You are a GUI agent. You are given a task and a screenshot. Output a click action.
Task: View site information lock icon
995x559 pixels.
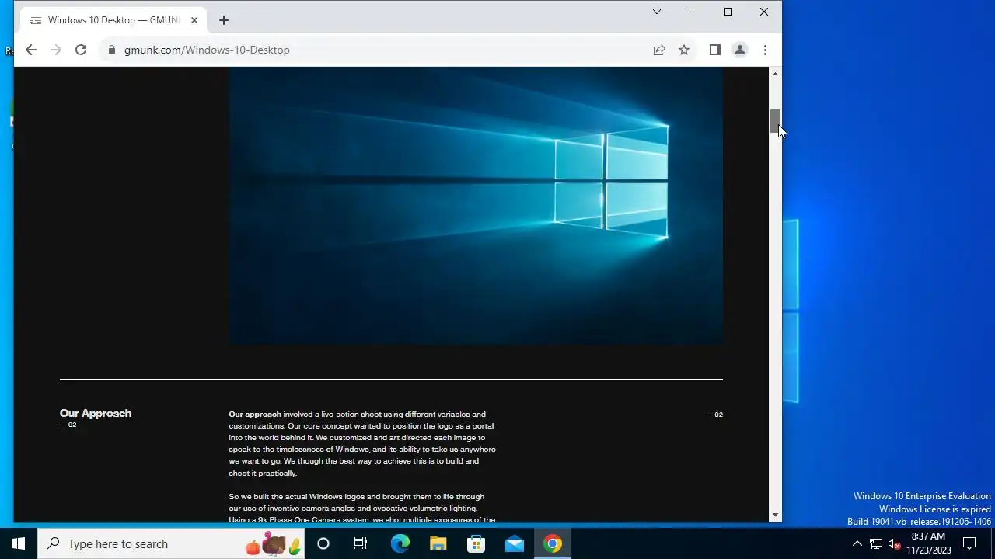click(x=112, y=50)
